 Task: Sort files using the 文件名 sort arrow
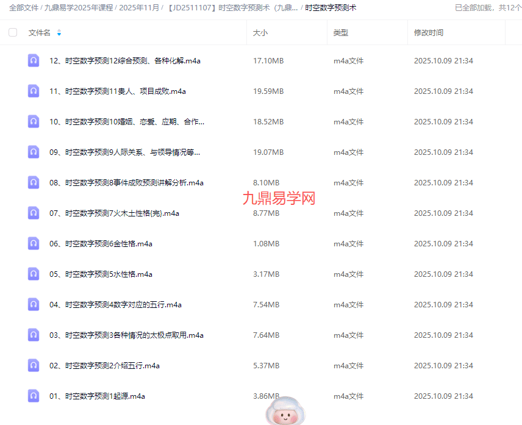point(59,32)
